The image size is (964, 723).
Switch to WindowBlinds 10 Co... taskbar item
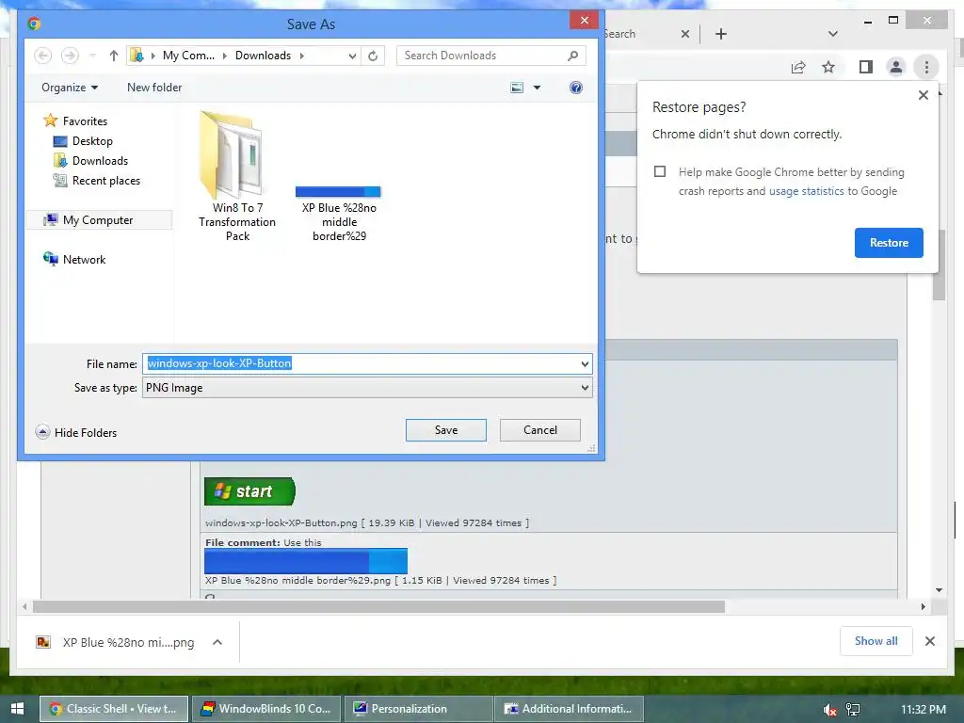[266, 709]
